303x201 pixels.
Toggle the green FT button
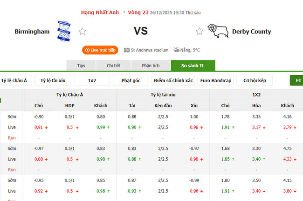pos(297,80)
